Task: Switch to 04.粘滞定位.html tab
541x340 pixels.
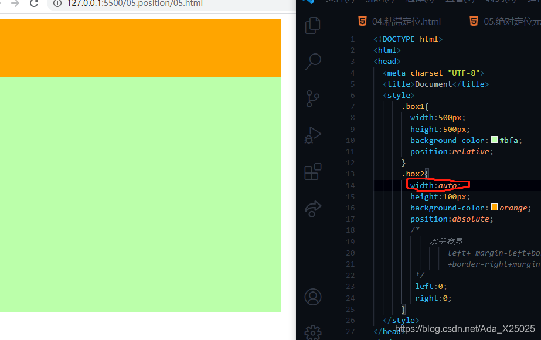Action: pyautogui.click(x=406, y=22)
